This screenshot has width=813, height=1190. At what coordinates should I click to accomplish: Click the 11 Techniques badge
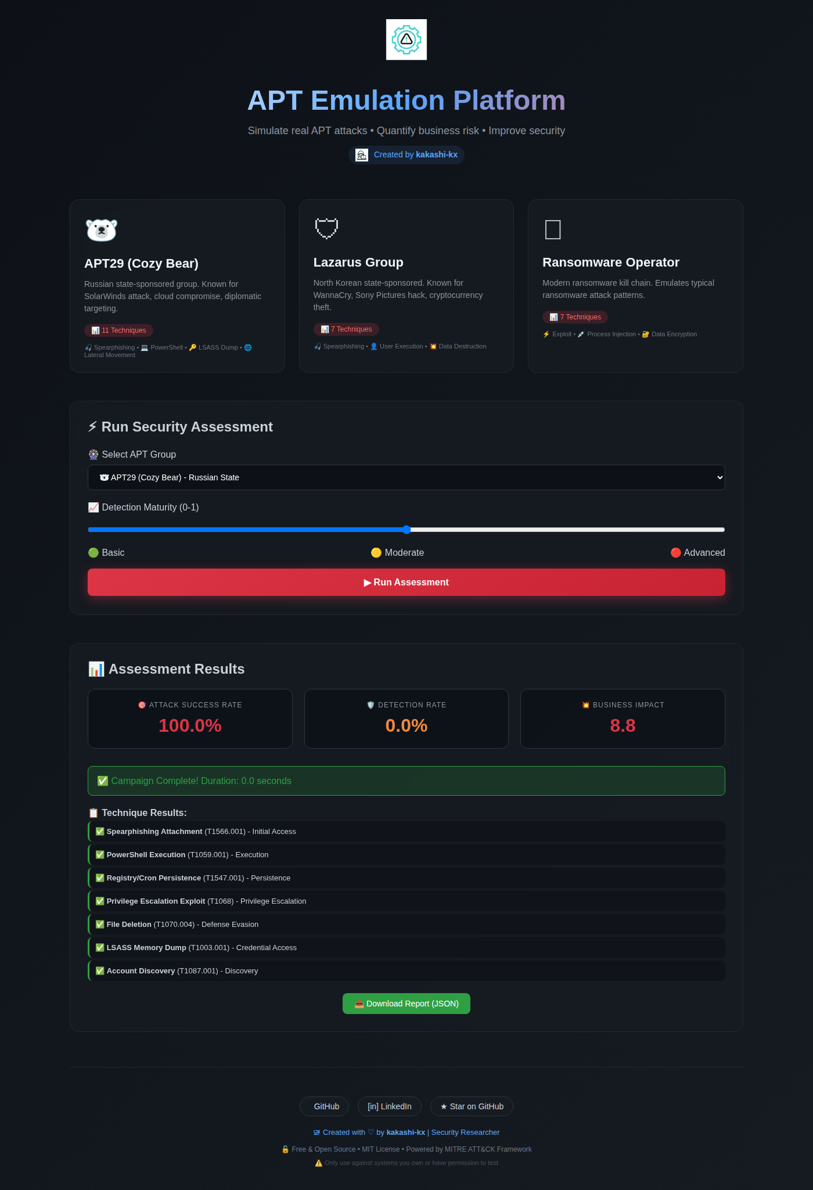[118, 330]
